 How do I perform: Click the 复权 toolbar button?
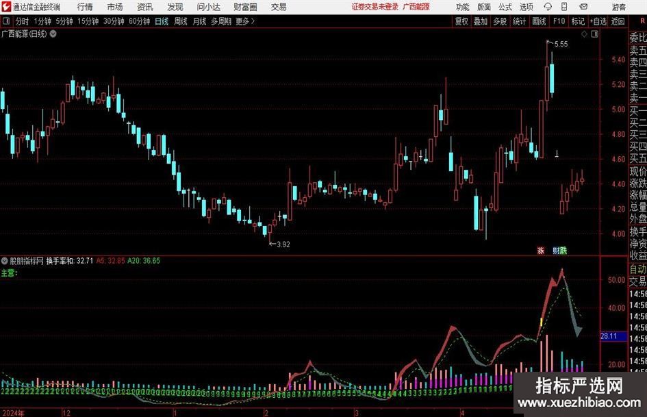point(461,21)
